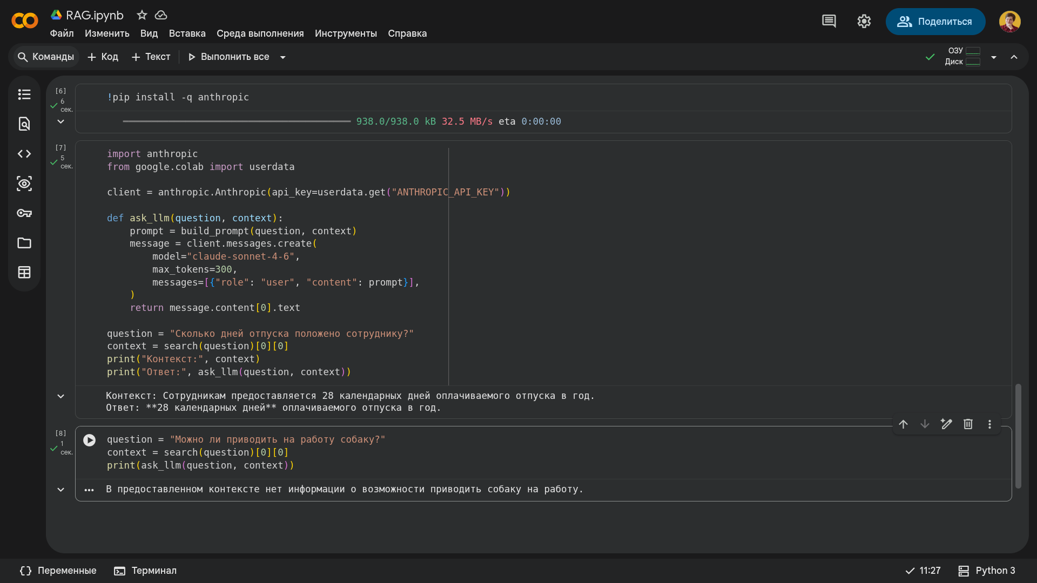Viewport: 1037px width, 583px height.
Task: Open the Инструменты menu
Action: point(346,33)
